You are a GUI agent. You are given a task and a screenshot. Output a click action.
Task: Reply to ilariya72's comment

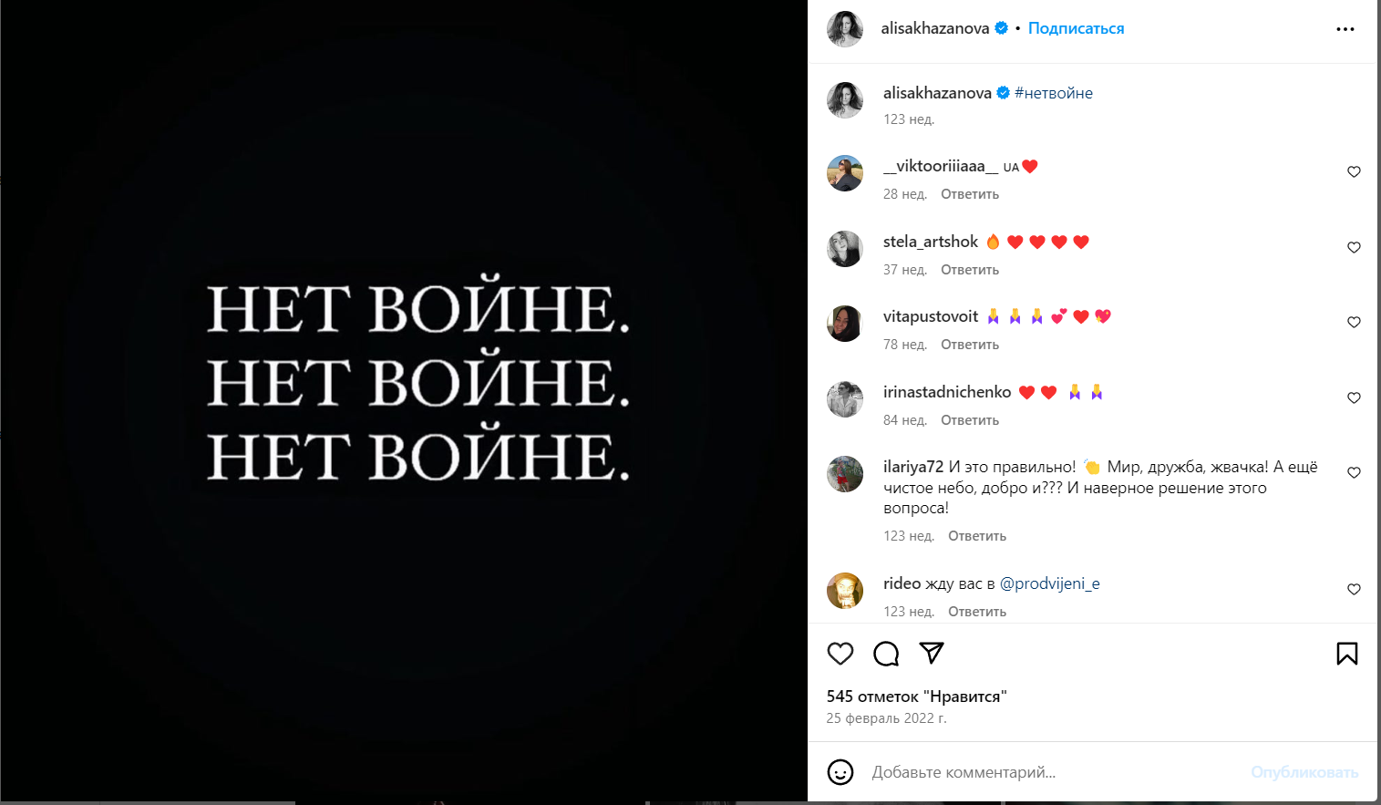(x=977, y=536)
